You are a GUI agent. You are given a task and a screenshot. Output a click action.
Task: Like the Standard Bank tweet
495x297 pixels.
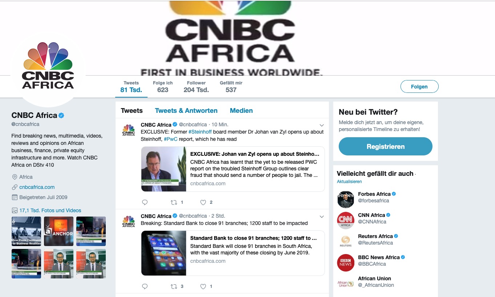coord(203,286)
